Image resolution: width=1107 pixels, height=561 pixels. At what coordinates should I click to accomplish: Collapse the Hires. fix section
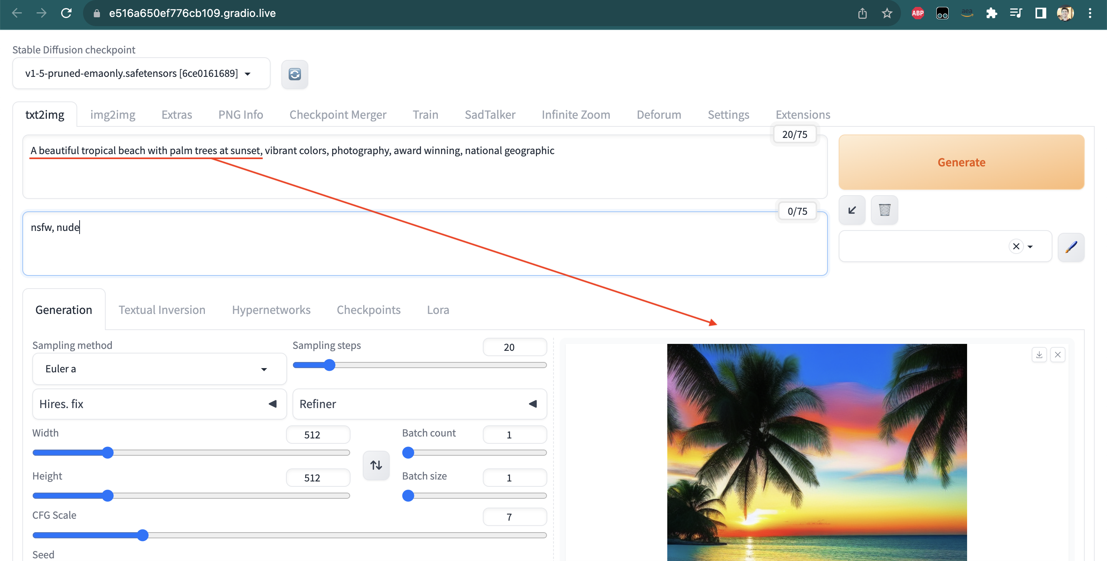pos(273,404)
